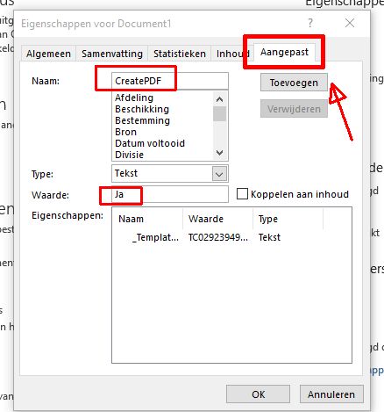Open the Samenvatting tab
Image resolution: width=384 pixels, height=412 pixels.
tap(112, 54)
